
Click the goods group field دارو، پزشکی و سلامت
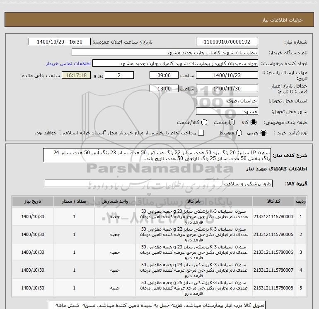(159, 183)
